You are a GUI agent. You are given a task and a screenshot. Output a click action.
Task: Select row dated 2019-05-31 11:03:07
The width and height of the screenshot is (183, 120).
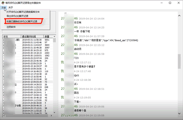28,45
